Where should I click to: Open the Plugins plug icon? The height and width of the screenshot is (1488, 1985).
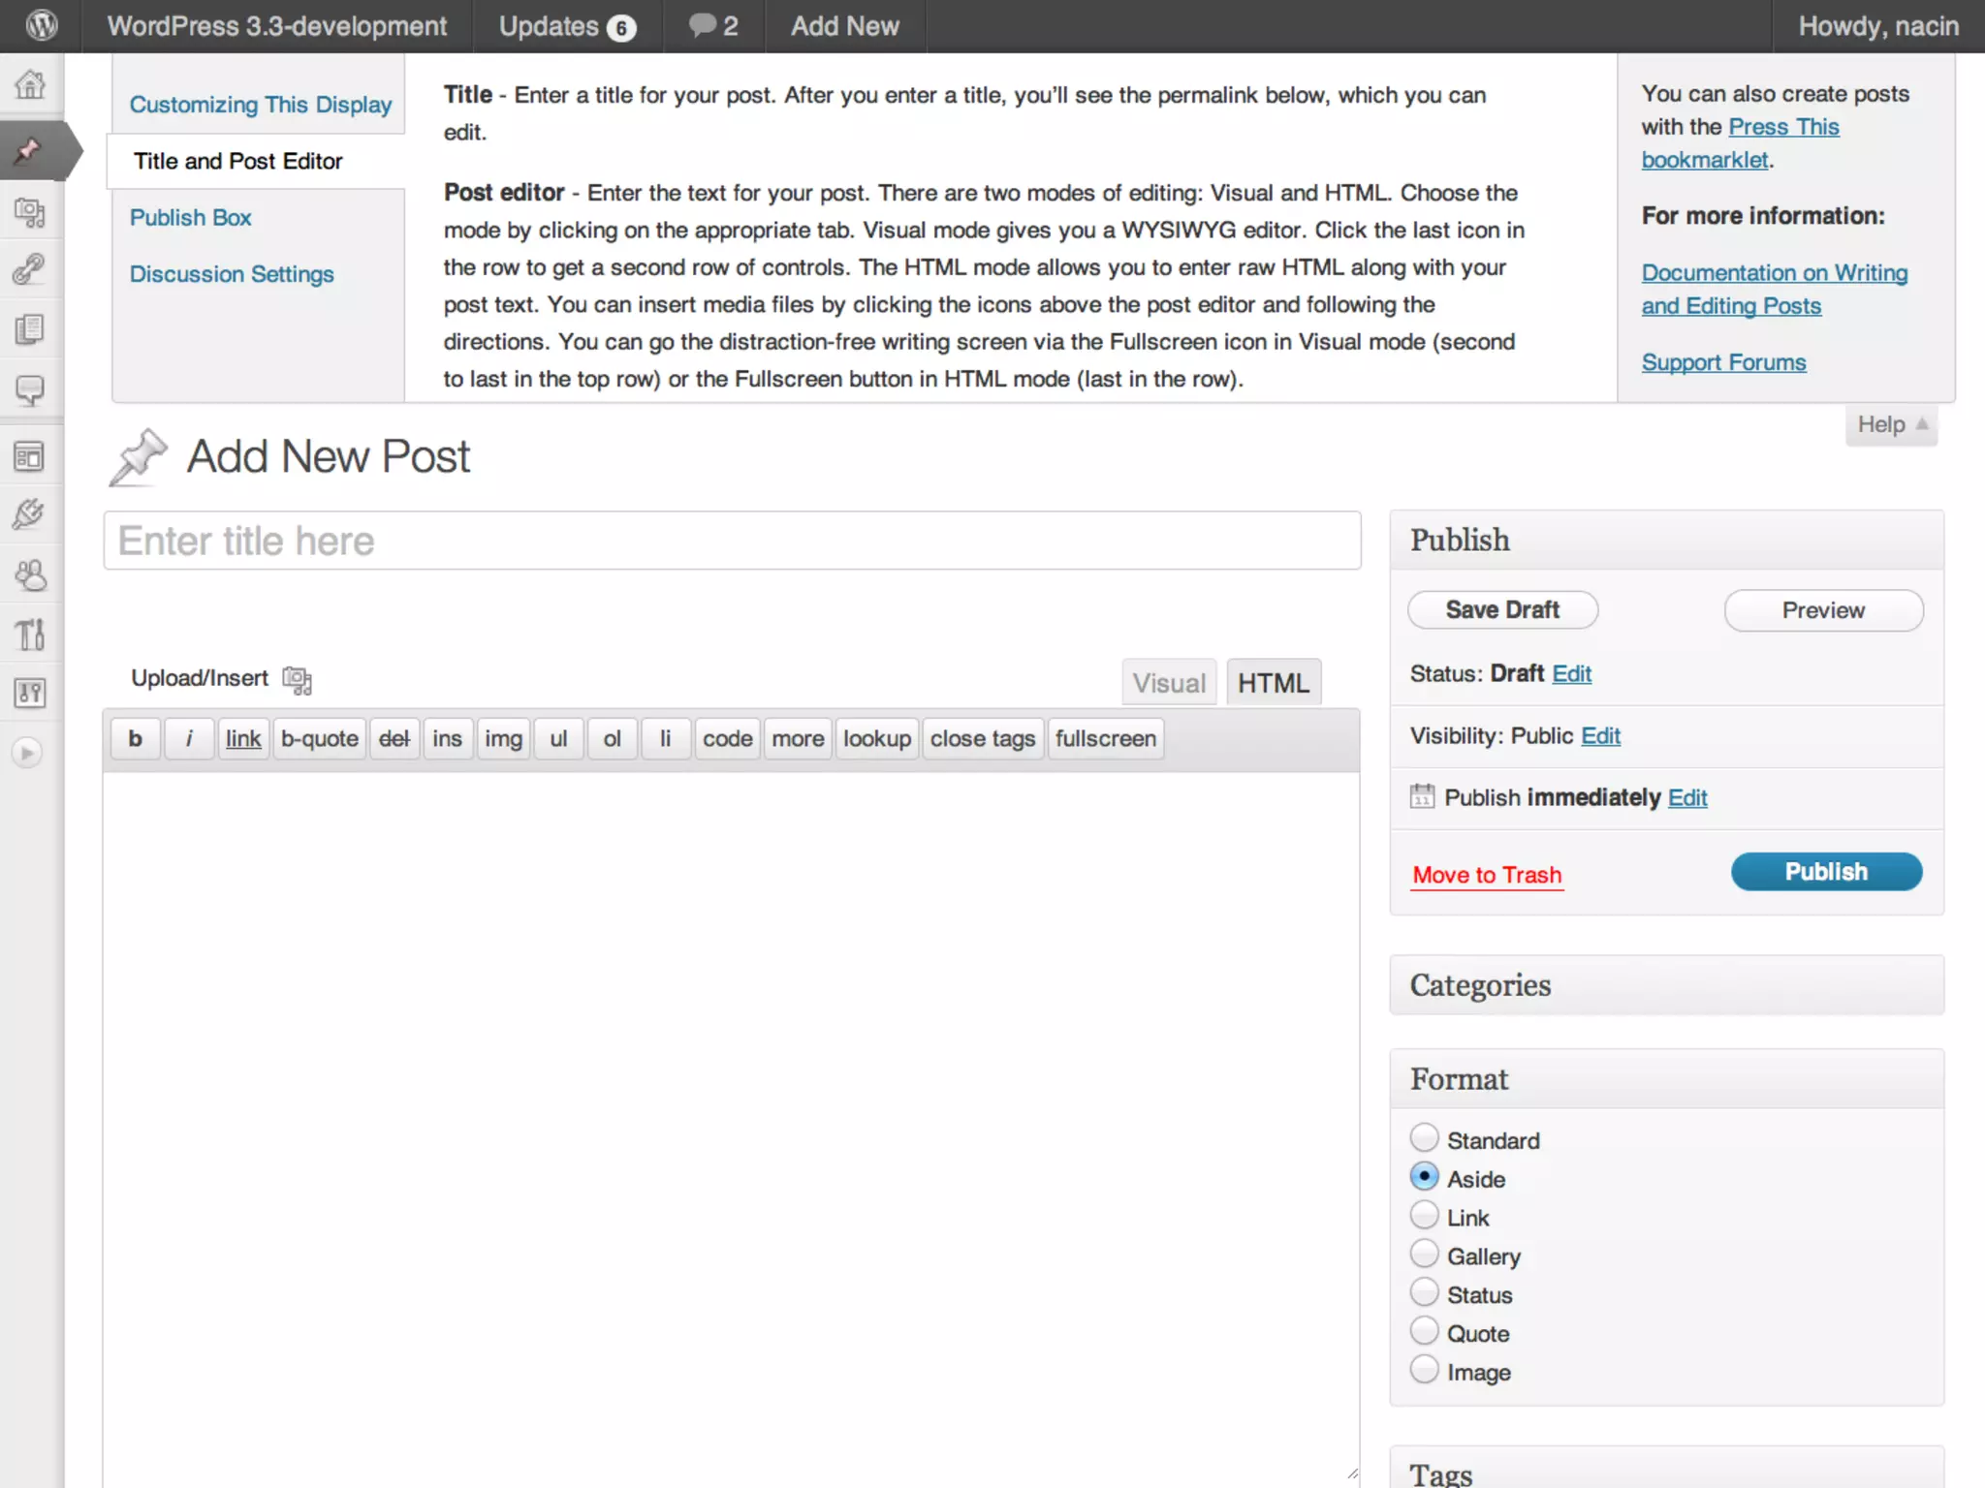[30, 514]
